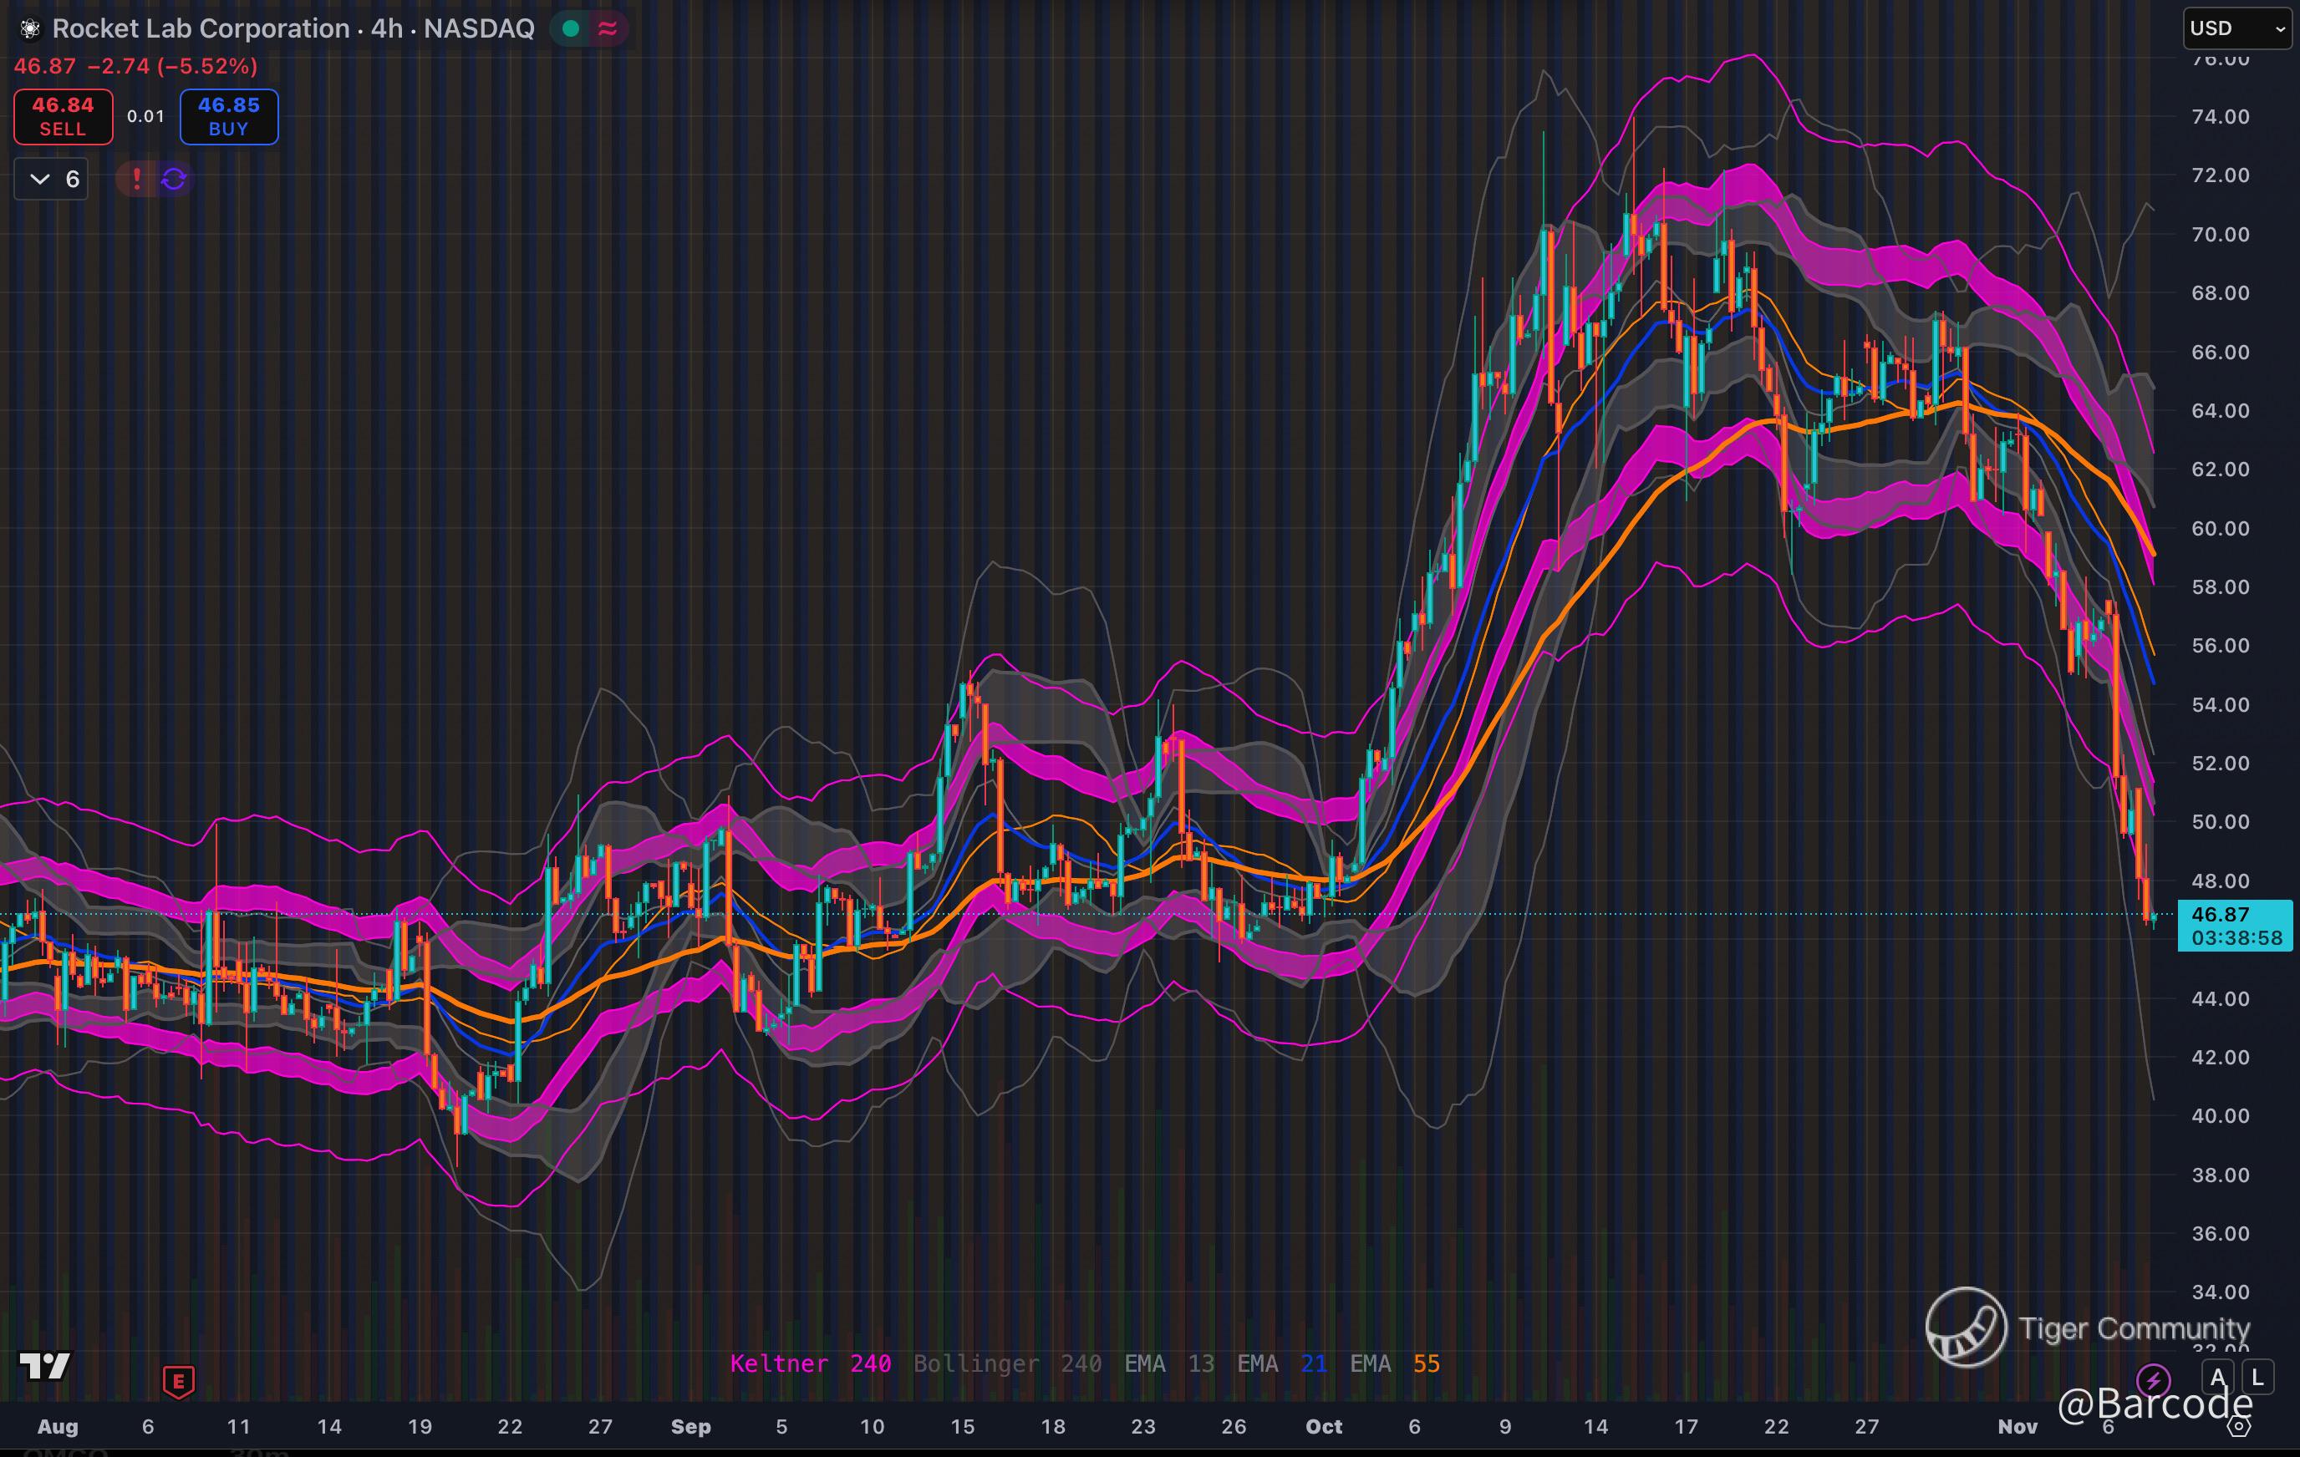Click the Rocket Lab Corporation symbol title
The height and width of the screenshot is (1457, 2300).
click(201, 28)
